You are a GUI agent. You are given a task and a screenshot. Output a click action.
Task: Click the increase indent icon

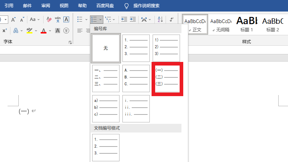(x=133, y=19)
